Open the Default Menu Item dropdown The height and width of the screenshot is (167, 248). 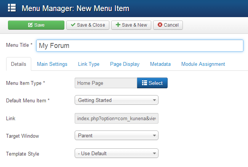pyautogui.click(x=116, y=100)
